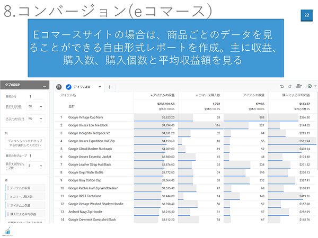
Task: Undo the last change
Action: pos(282,86)
